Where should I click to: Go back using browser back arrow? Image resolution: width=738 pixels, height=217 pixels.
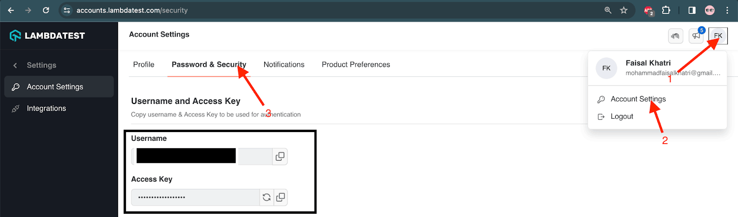point(11,10)
